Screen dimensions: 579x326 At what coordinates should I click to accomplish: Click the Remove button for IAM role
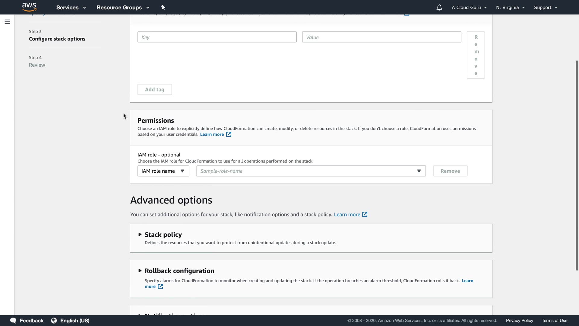pyautogui.click(x=450, y=171)
